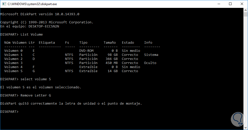Maximize the diskpart console window
The height and width of the screenshot is (130, 248).
pyautogui.click(x=230, y=4)
